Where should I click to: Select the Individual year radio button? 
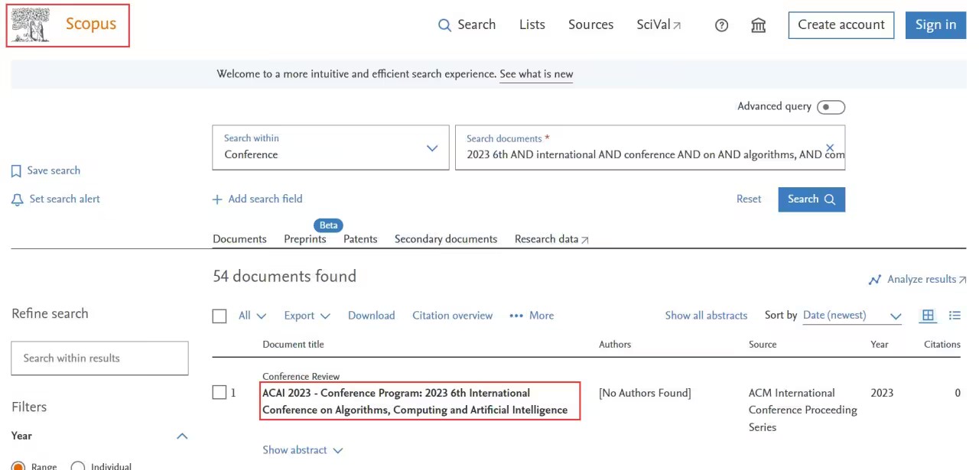(x=78, y=466)
